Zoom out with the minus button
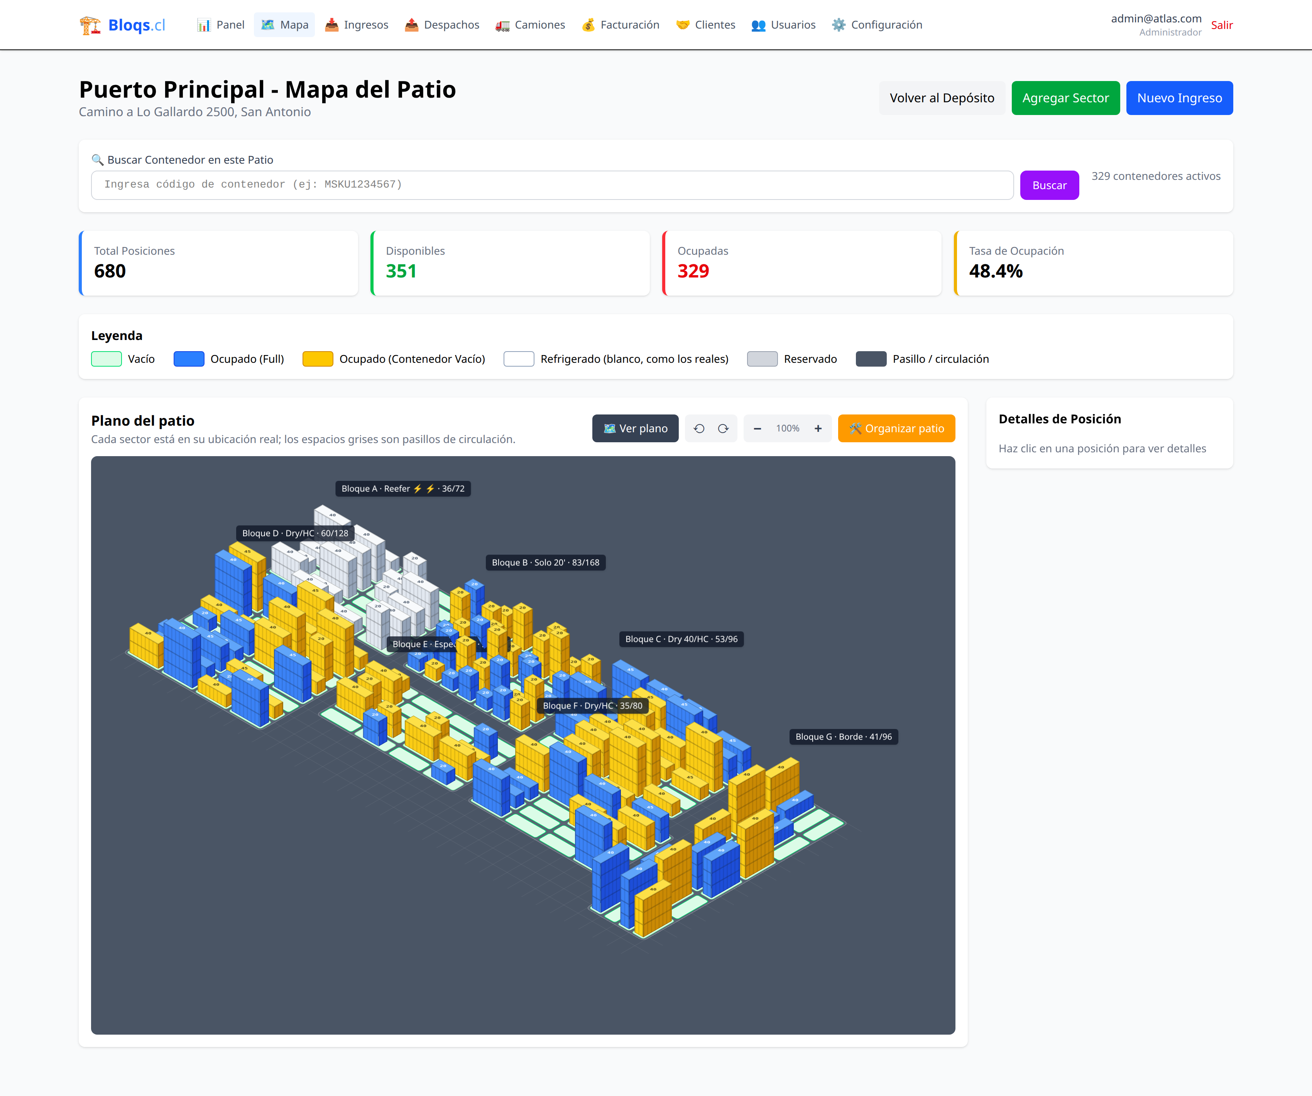The image size is (1312, 1096). pyautogui.click(x=757, y=428)
